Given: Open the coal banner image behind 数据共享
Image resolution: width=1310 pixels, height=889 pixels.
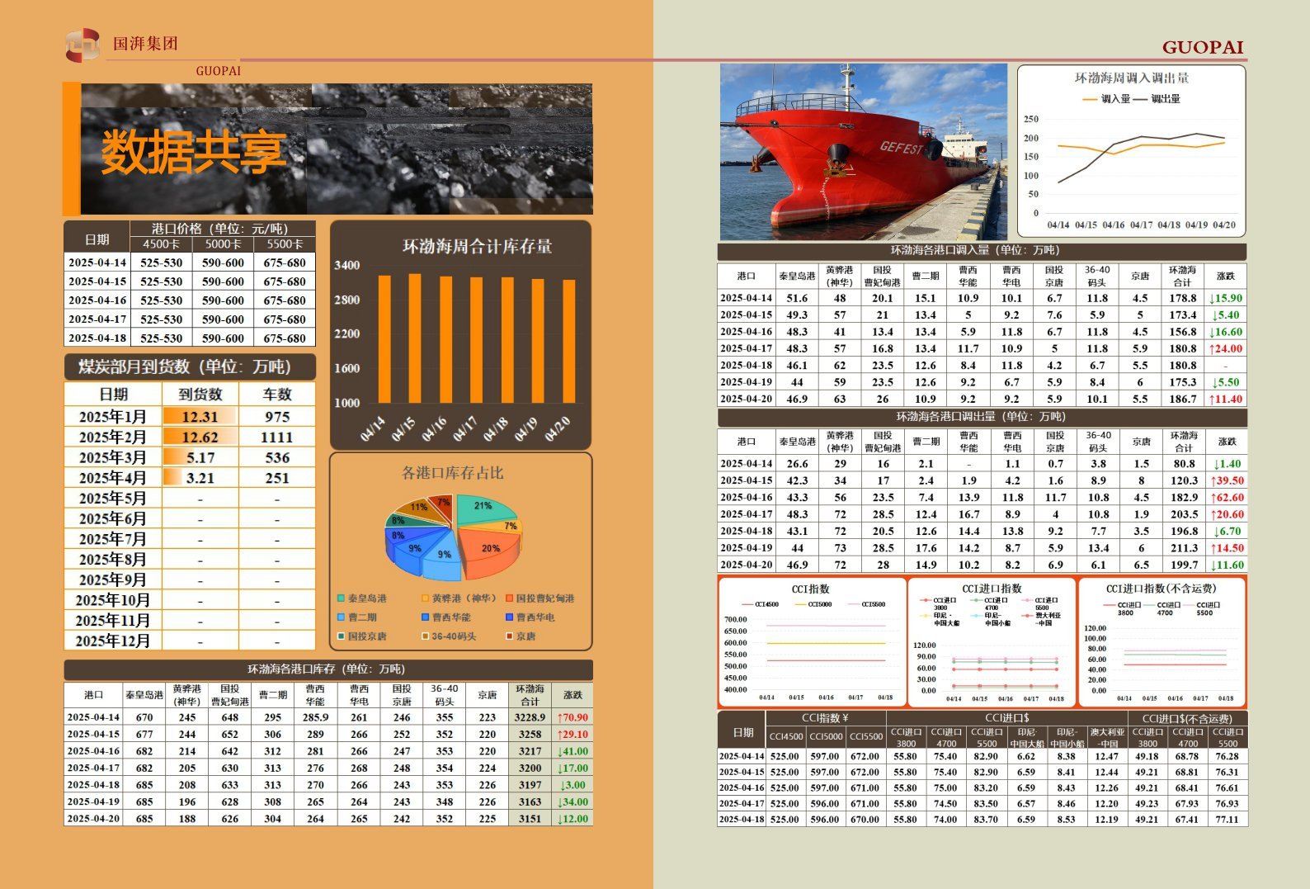Looking at the screenshot, I should (337, 149).
